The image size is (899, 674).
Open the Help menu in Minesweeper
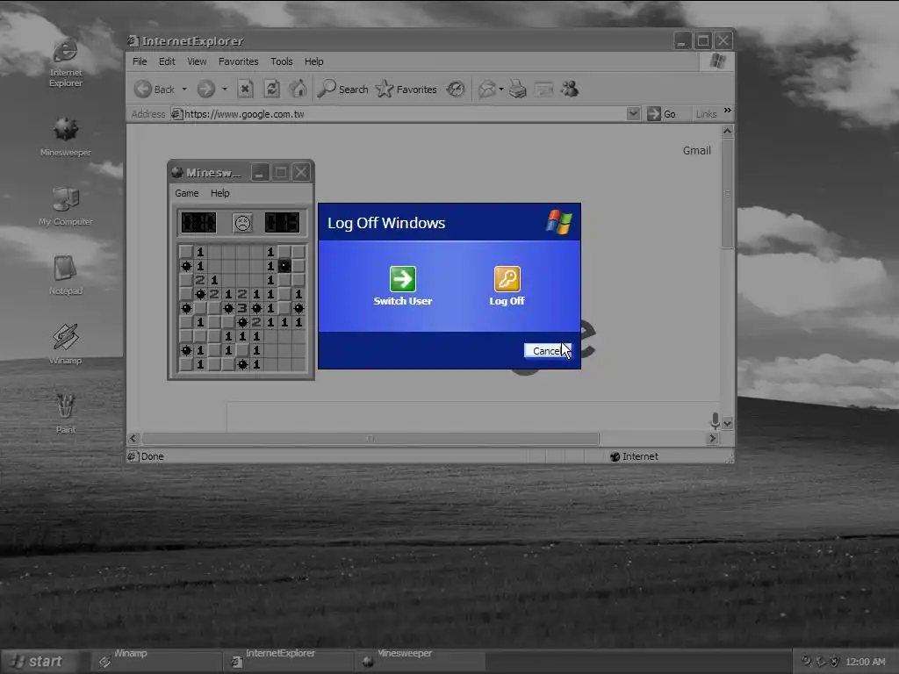click(x=219, y=193)
